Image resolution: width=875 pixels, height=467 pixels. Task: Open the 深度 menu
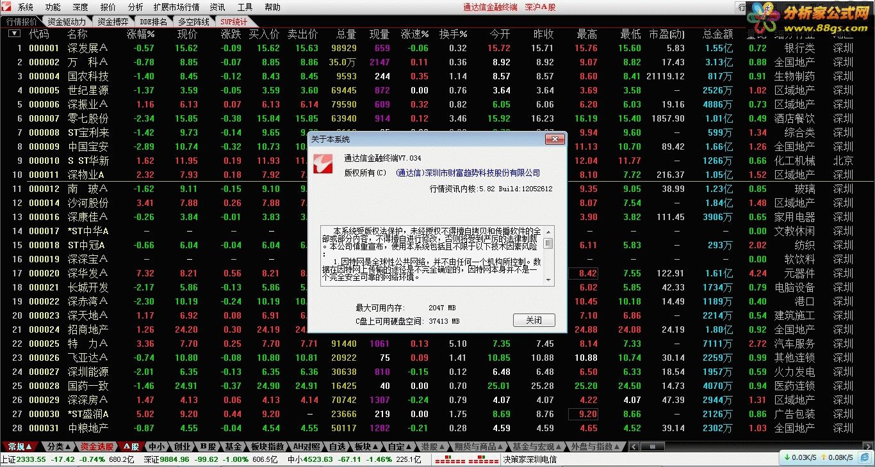(x=81, y=8)
